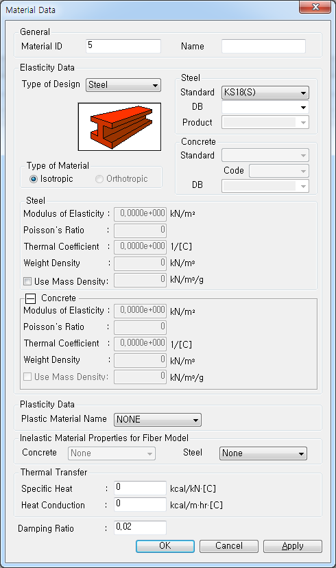Image resolution: width=336 pixels, height=568 pixels.
Task: Select the Isotropic material type
Action: 34,179
